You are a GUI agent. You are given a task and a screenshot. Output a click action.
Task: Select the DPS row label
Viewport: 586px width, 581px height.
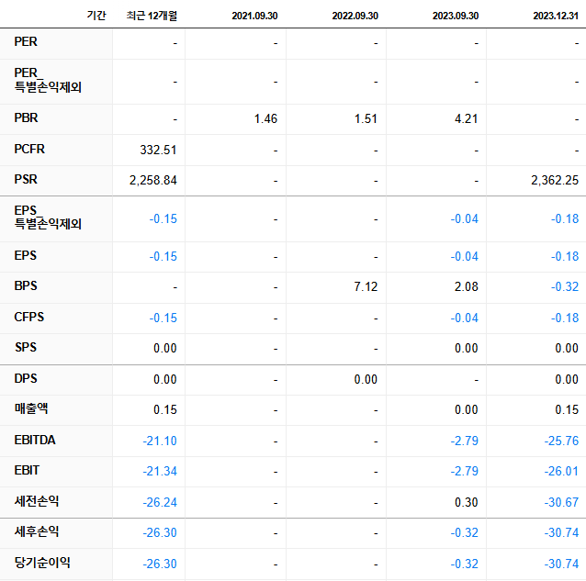(26, 379)
